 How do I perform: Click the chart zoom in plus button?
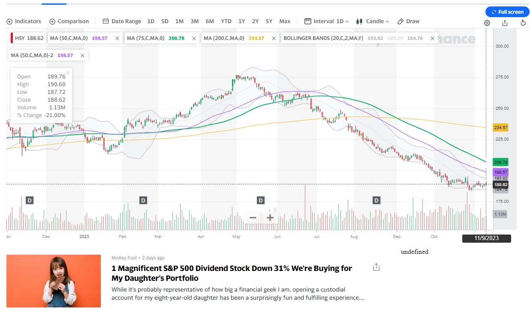[x=270, y=218]
